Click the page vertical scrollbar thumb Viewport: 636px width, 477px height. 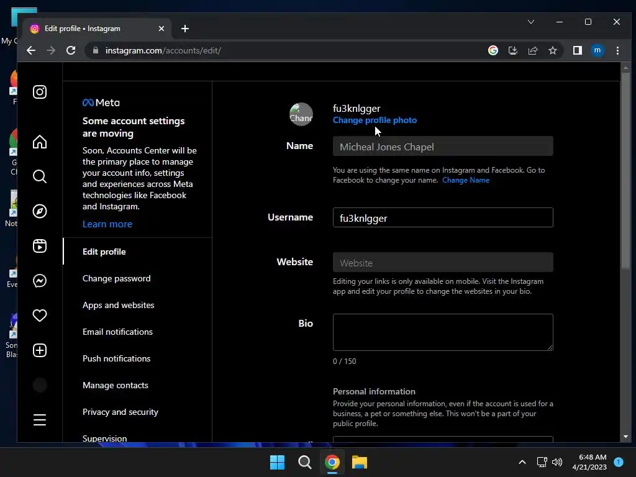click(x=625, y=170)
